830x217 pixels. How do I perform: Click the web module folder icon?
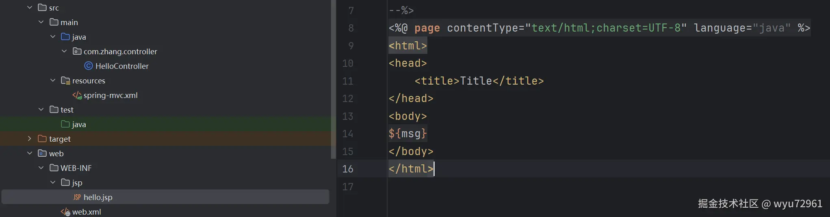(x=42, y=153)
